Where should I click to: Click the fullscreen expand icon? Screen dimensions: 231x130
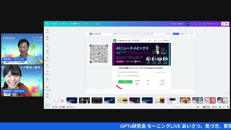(x=224, y=107)
